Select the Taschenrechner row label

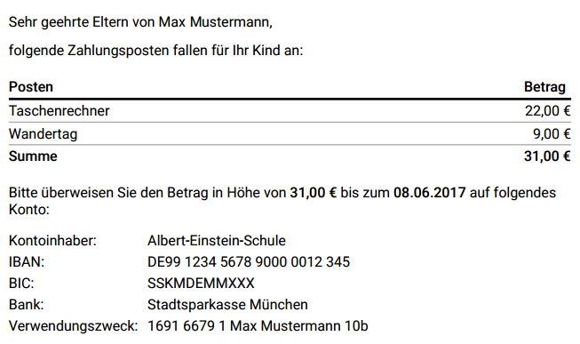pyautogui.click(x=60, y=111)
